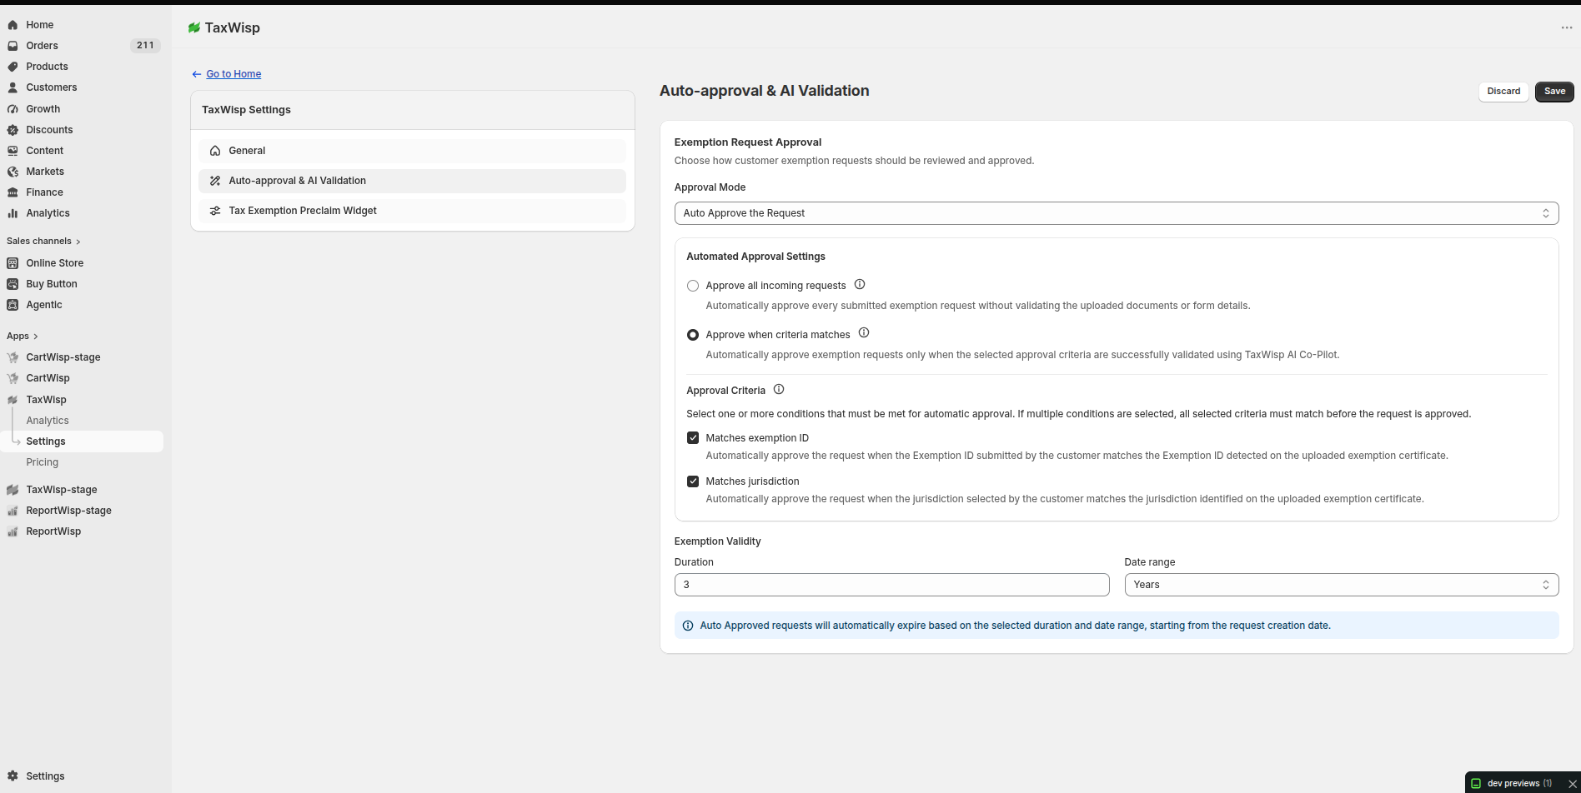The image size is (1581, 793).
Task: Expand the Apps section
Action: [x=23, y=337]
